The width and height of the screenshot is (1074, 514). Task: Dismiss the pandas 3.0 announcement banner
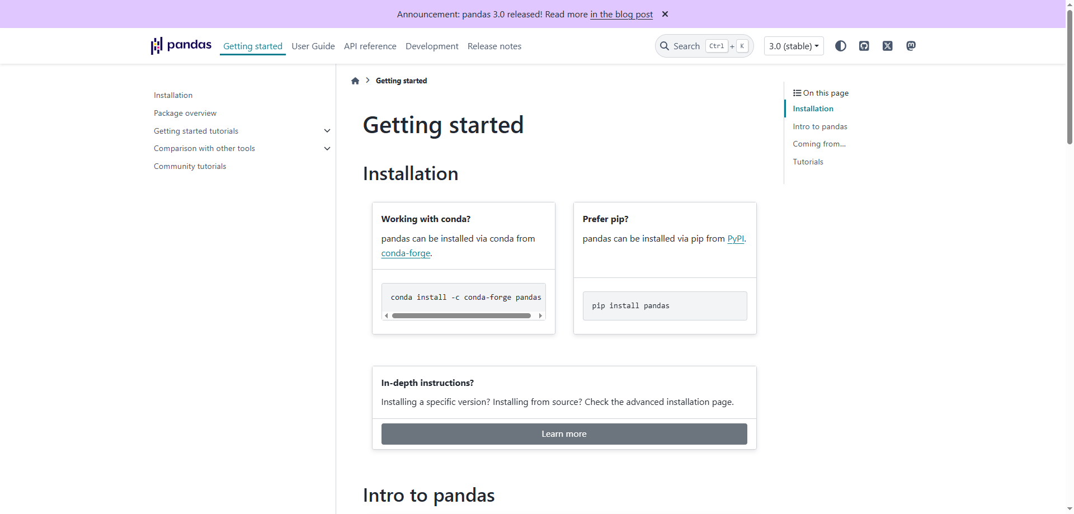click(x=665, y=14)
